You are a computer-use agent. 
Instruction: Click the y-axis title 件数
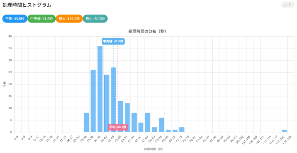pos(5,84)
